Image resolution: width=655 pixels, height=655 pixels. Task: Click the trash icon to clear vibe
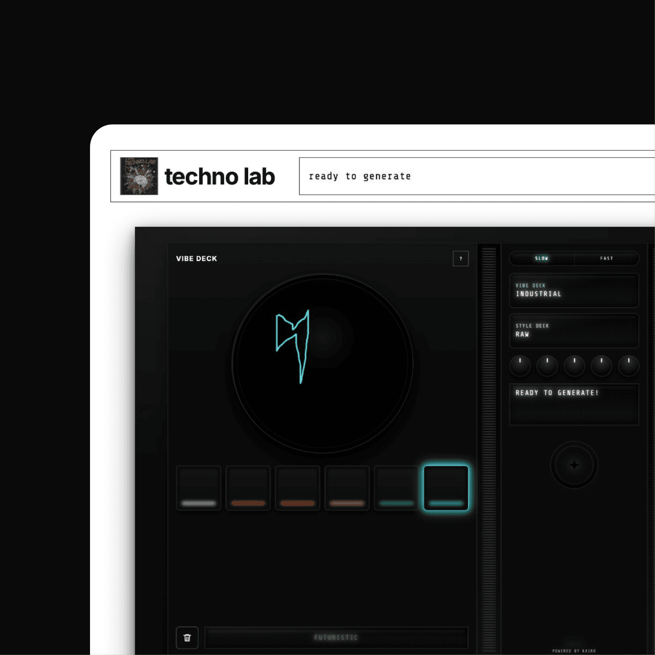(187, 638)
